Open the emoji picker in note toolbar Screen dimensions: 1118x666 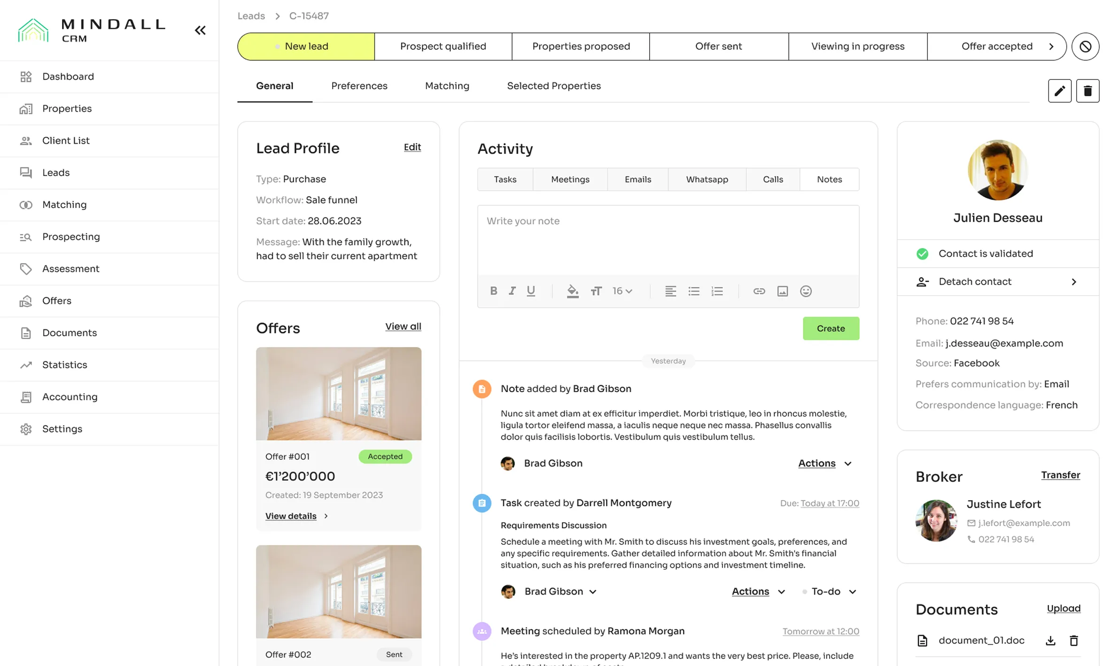[x=806, y=291]
